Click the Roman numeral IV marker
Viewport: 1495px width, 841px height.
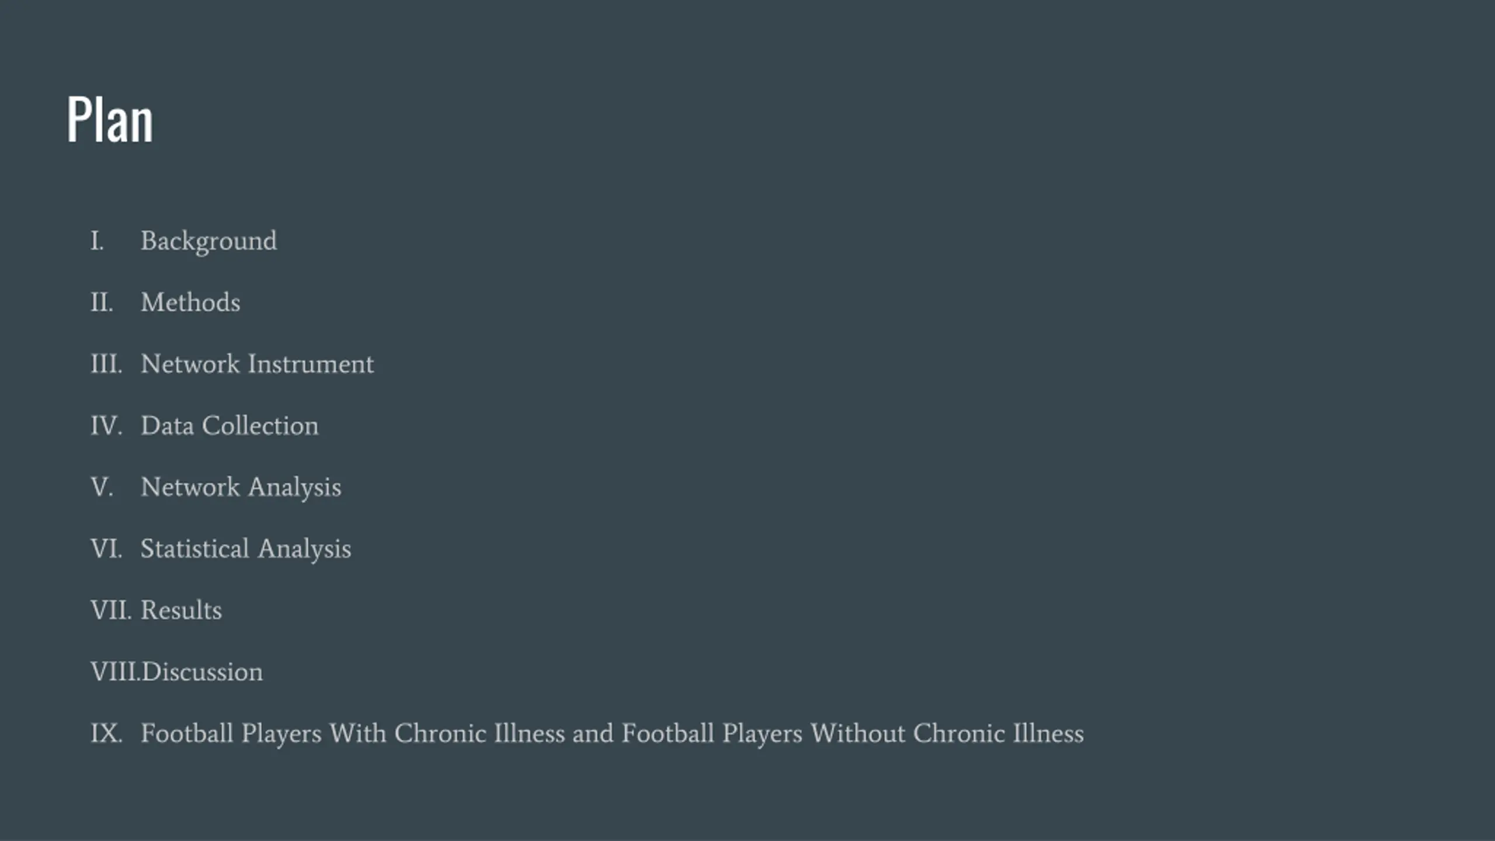pyautogui.click(x=106, y=426)
